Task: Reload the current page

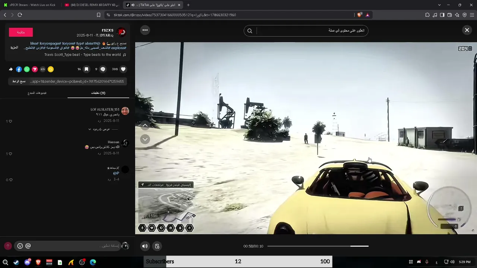Action: click(x=20, y=15)
